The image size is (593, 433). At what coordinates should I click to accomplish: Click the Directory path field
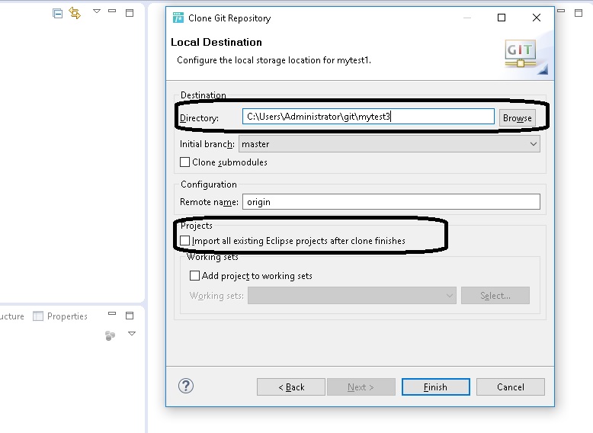click(368, 117)
